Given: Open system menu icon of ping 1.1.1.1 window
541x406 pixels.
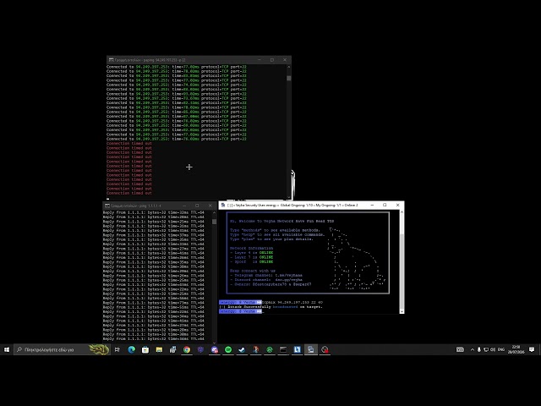Looking at the screenshot, I should (107, 206).
